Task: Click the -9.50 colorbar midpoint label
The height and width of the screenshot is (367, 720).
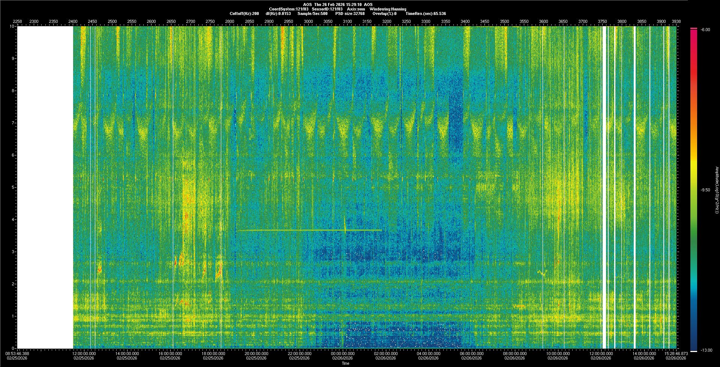Action: click(x=705, y=190)
